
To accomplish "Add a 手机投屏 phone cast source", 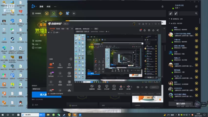I will click(x=107, y=87).
